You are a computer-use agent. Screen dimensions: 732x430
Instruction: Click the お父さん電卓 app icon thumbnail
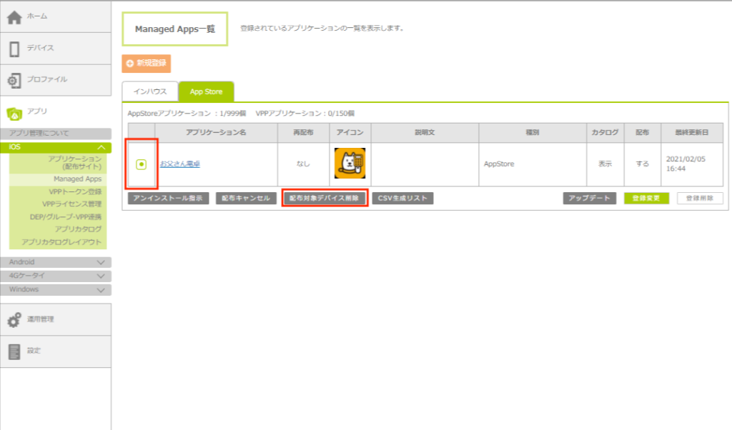pyautogui.click(x=350, y=164)
